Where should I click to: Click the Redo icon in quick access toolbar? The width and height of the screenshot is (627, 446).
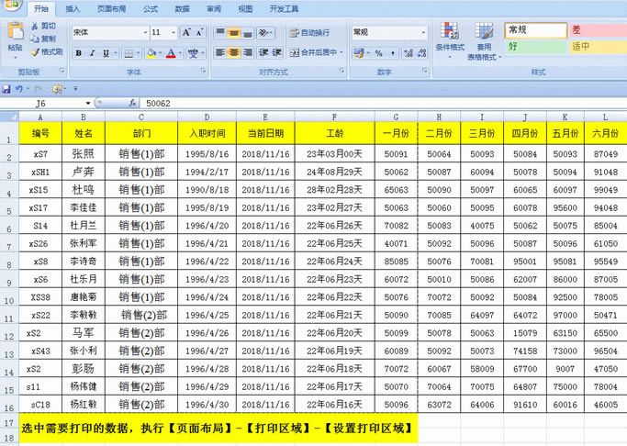click(38, 89)
